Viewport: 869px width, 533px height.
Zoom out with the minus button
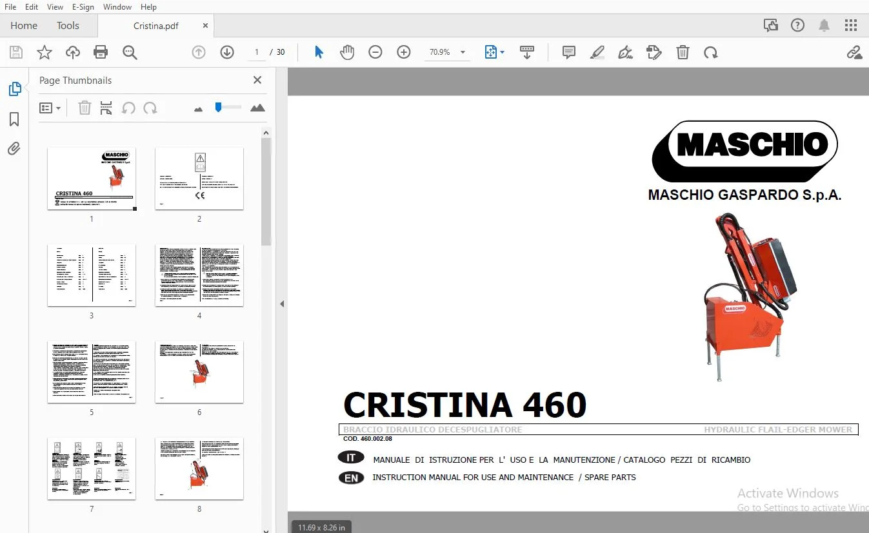[375, 52]
